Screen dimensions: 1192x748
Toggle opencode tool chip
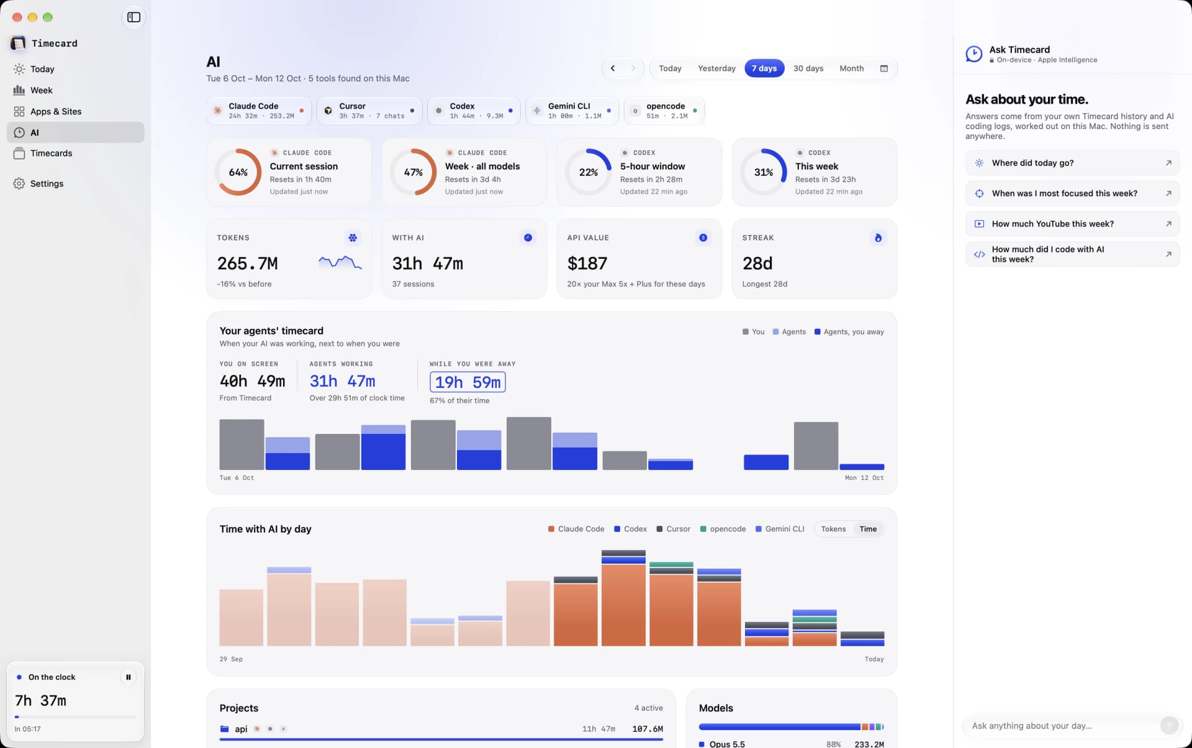click(664, 110)
